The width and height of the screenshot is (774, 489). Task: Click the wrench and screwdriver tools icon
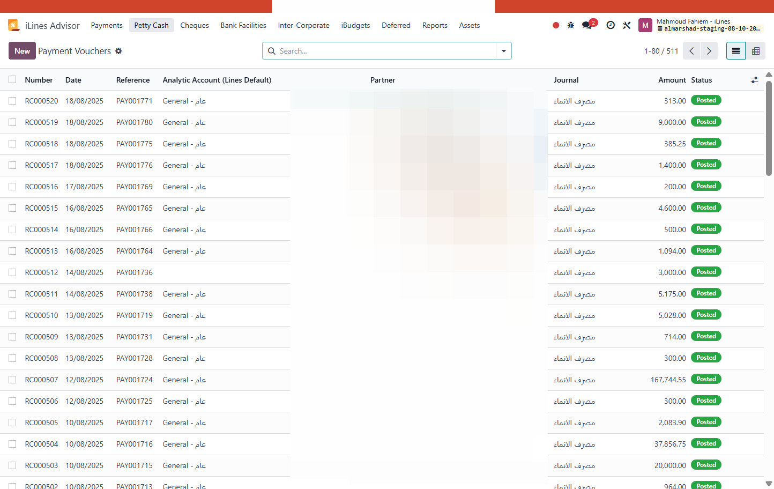627,25
